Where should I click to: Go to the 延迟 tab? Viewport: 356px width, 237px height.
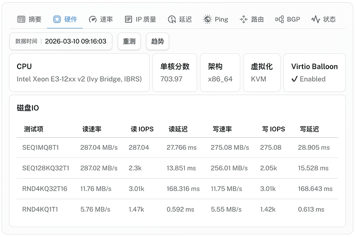[x=180, y=19]
